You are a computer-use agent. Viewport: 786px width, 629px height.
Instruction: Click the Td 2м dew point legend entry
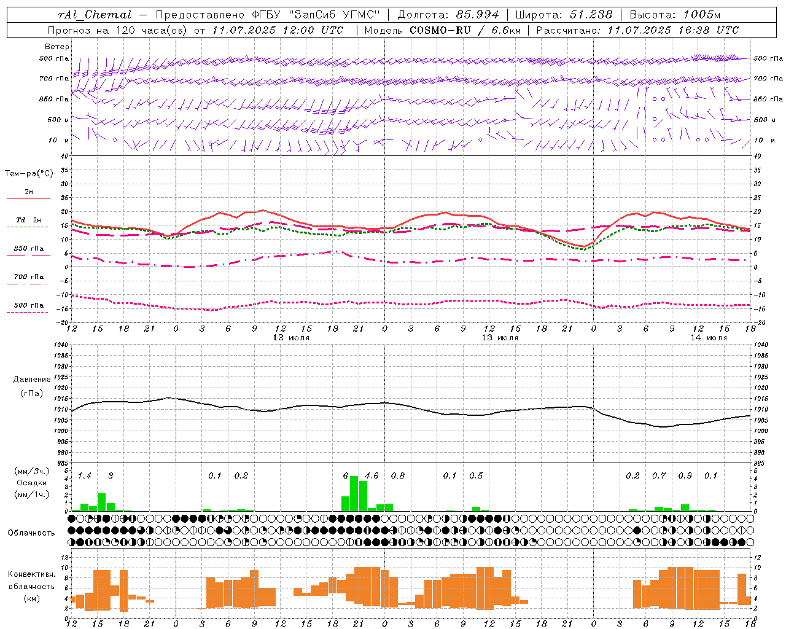[29, 220]
